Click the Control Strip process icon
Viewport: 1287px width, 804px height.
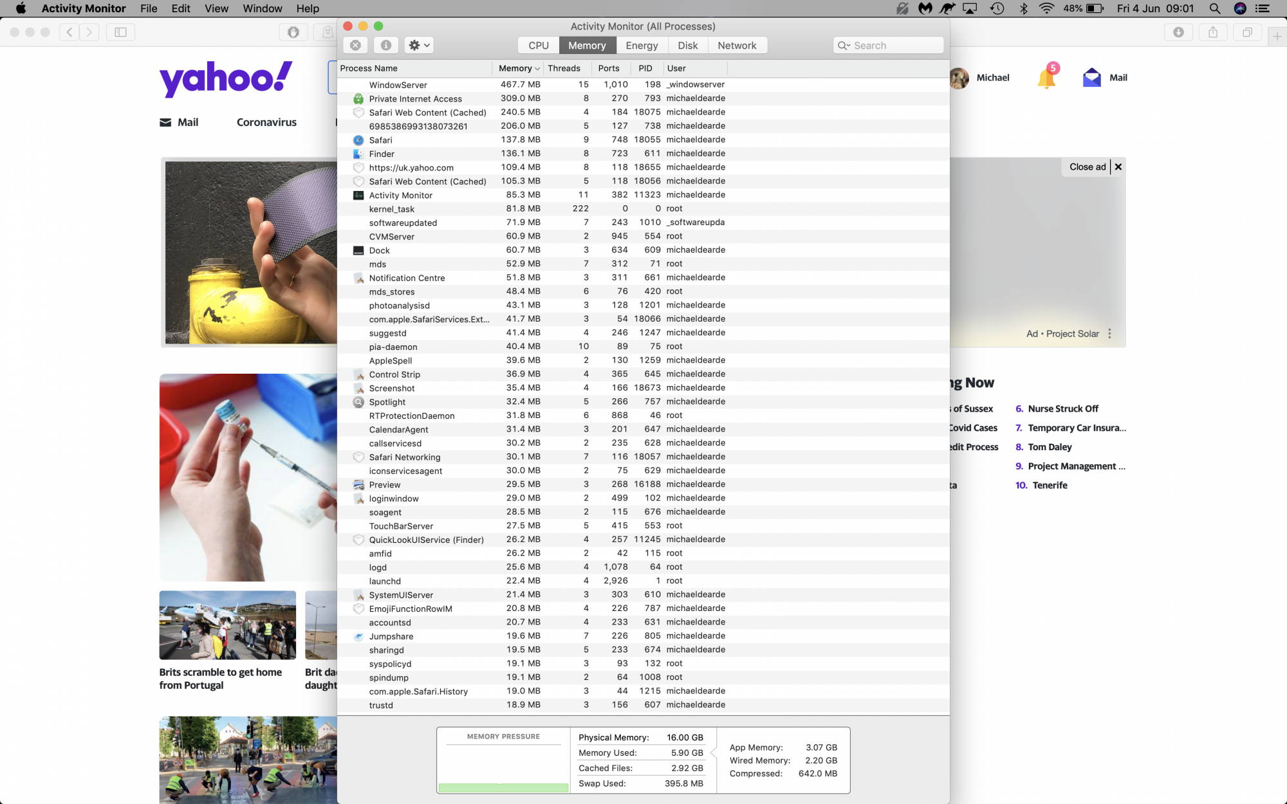358,374
